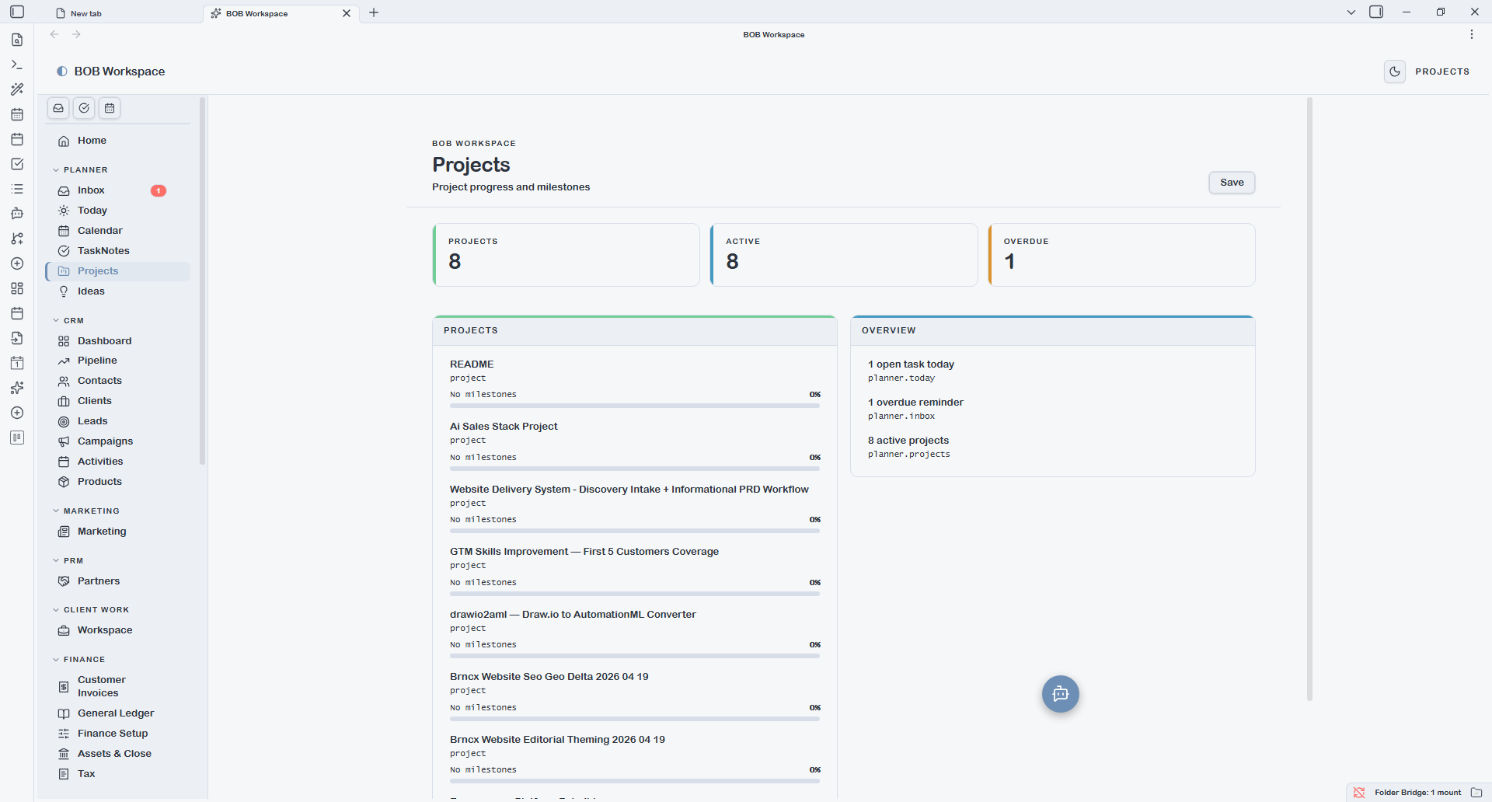Open Campaigns under CRM
Image resolution: width=1492 pixels, height=802 pixels.
(x=118, y=441)
